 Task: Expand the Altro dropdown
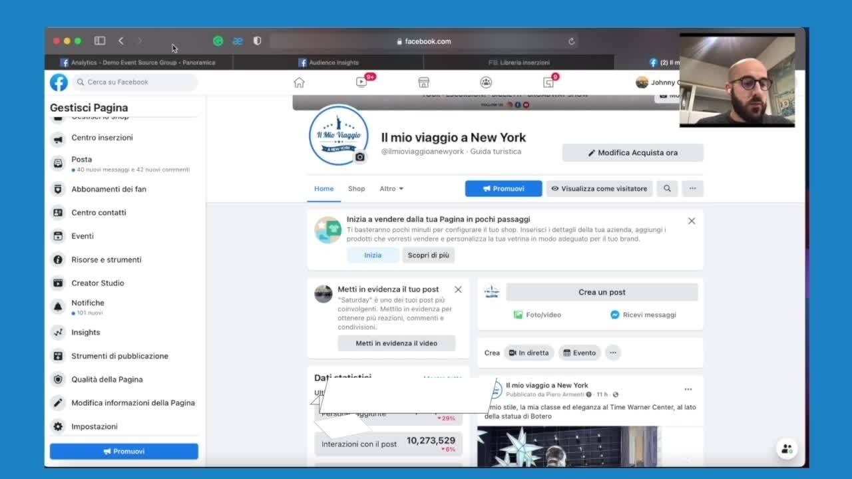[391, 189]
